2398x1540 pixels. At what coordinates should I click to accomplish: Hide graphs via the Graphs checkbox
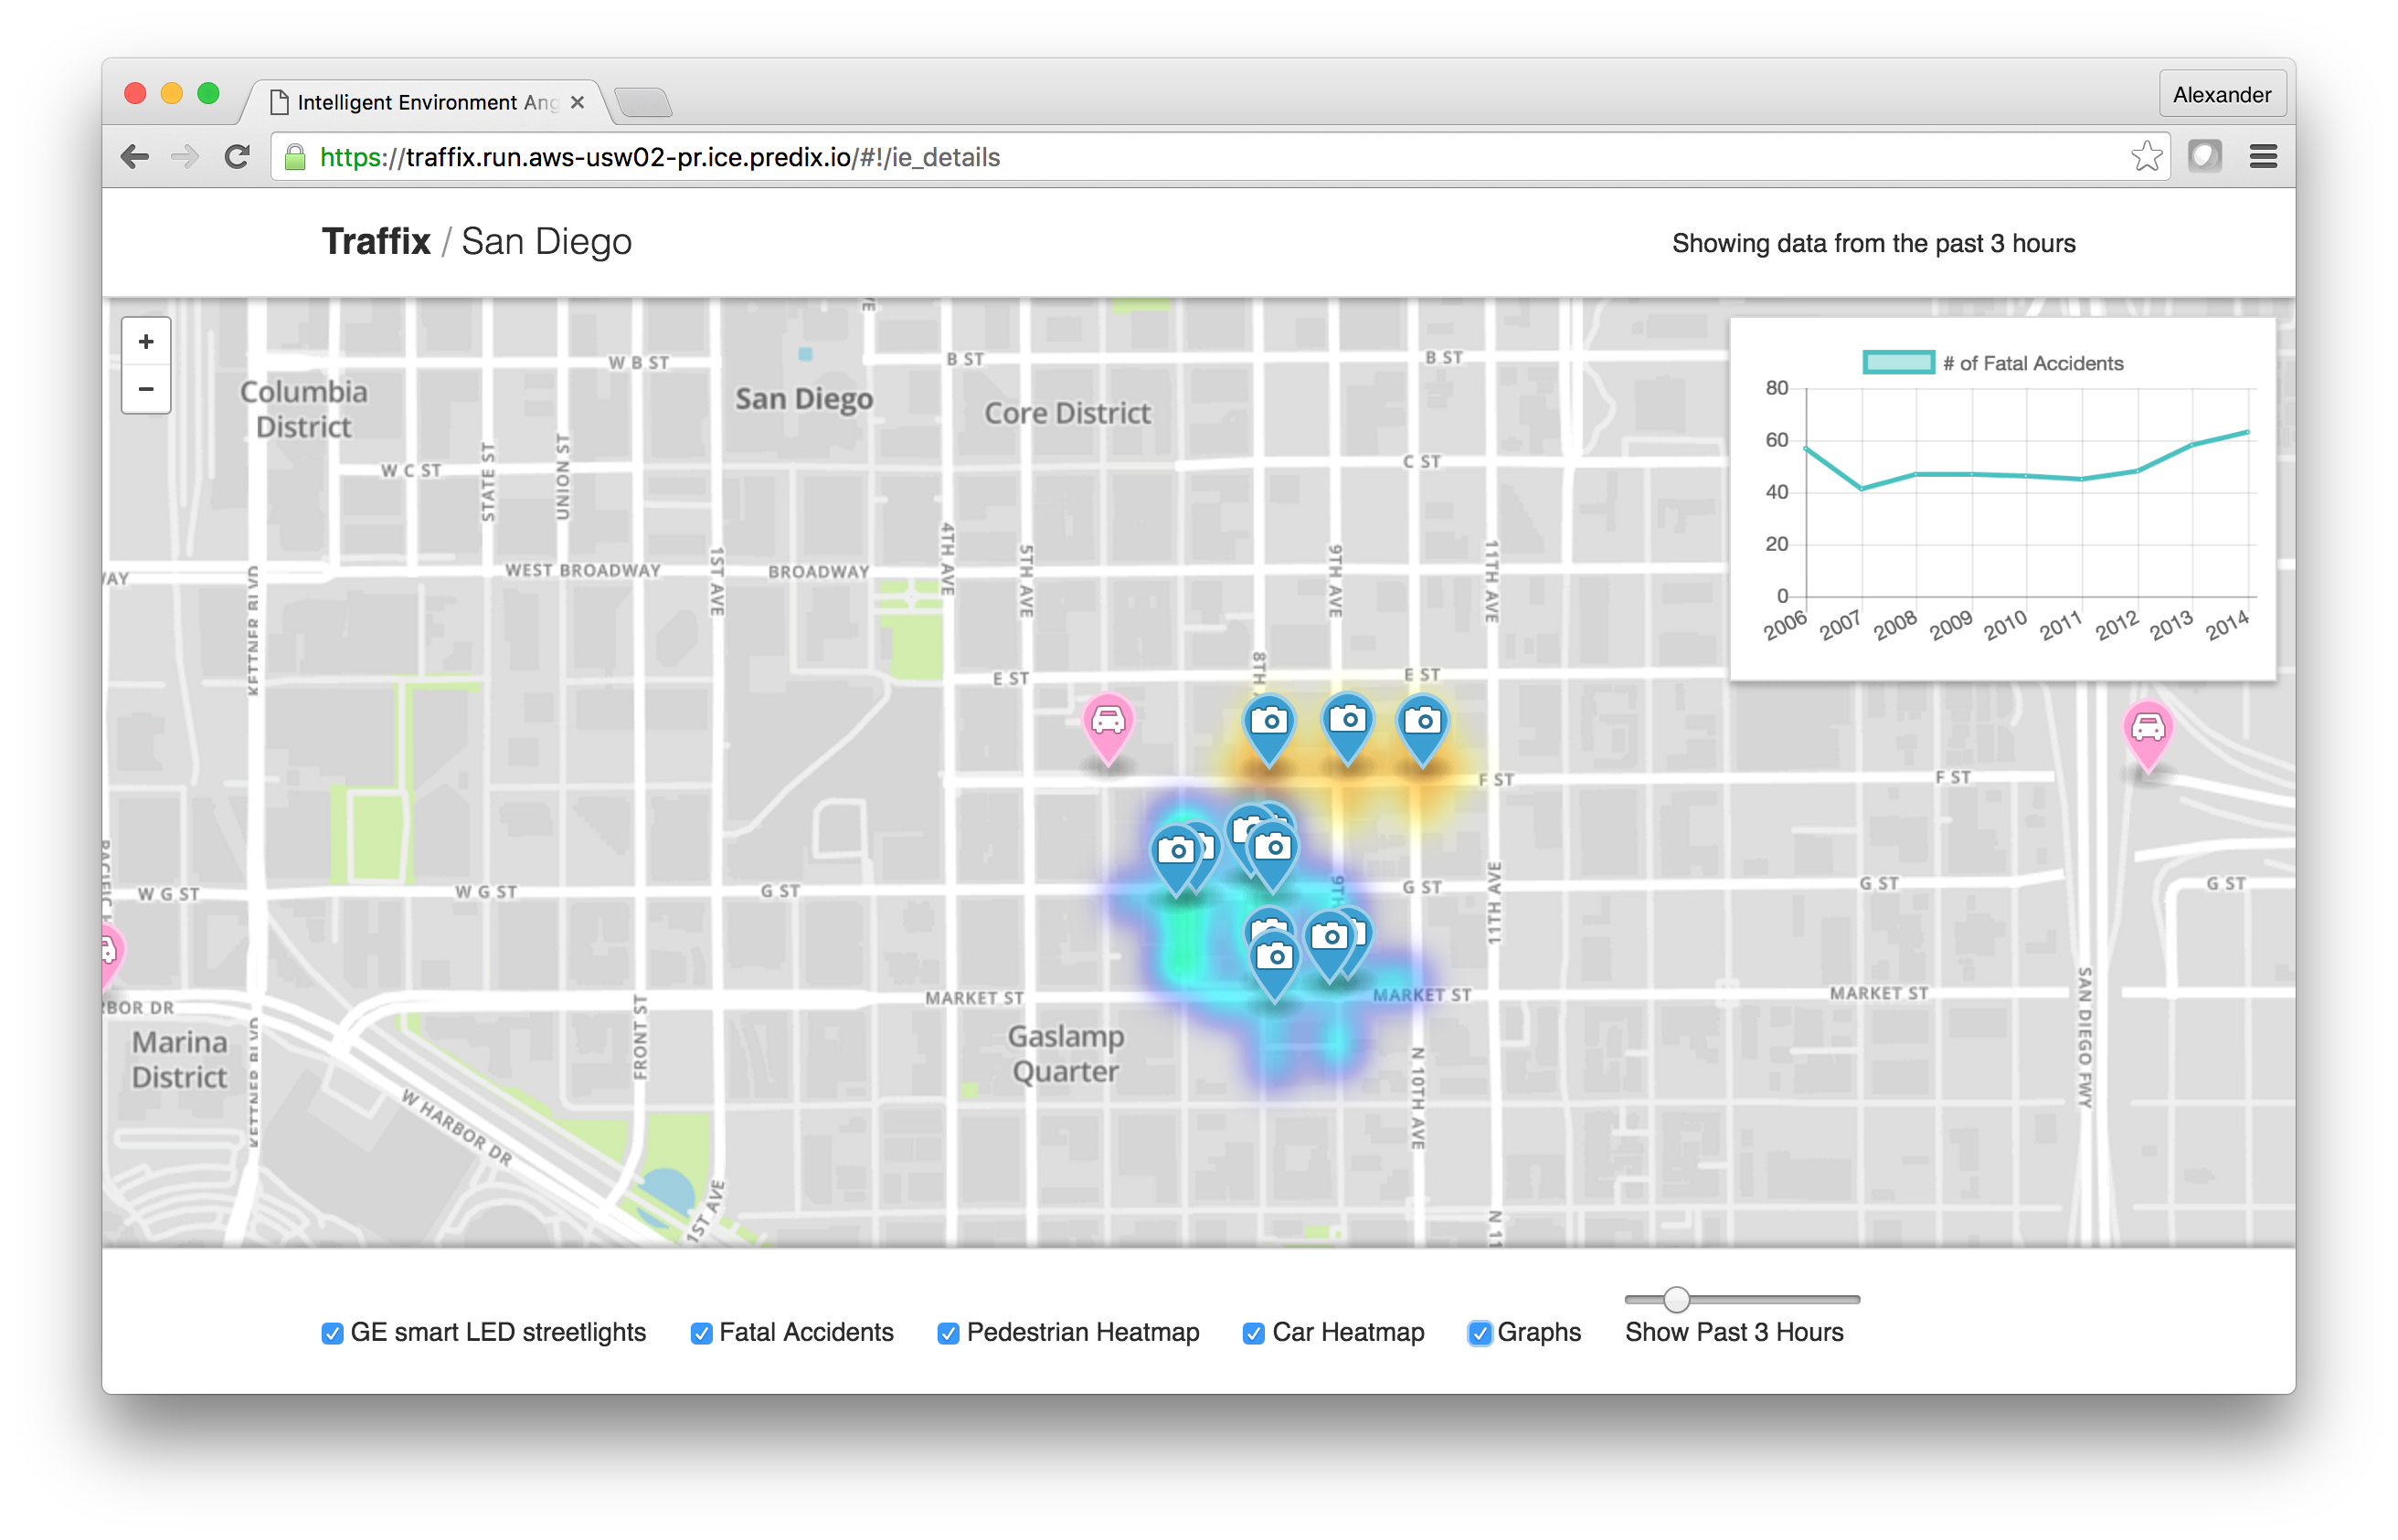(1480, 1333)
